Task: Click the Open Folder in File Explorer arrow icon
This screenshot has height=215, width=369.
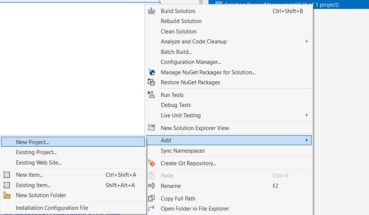Action: [x=151, y=208]
